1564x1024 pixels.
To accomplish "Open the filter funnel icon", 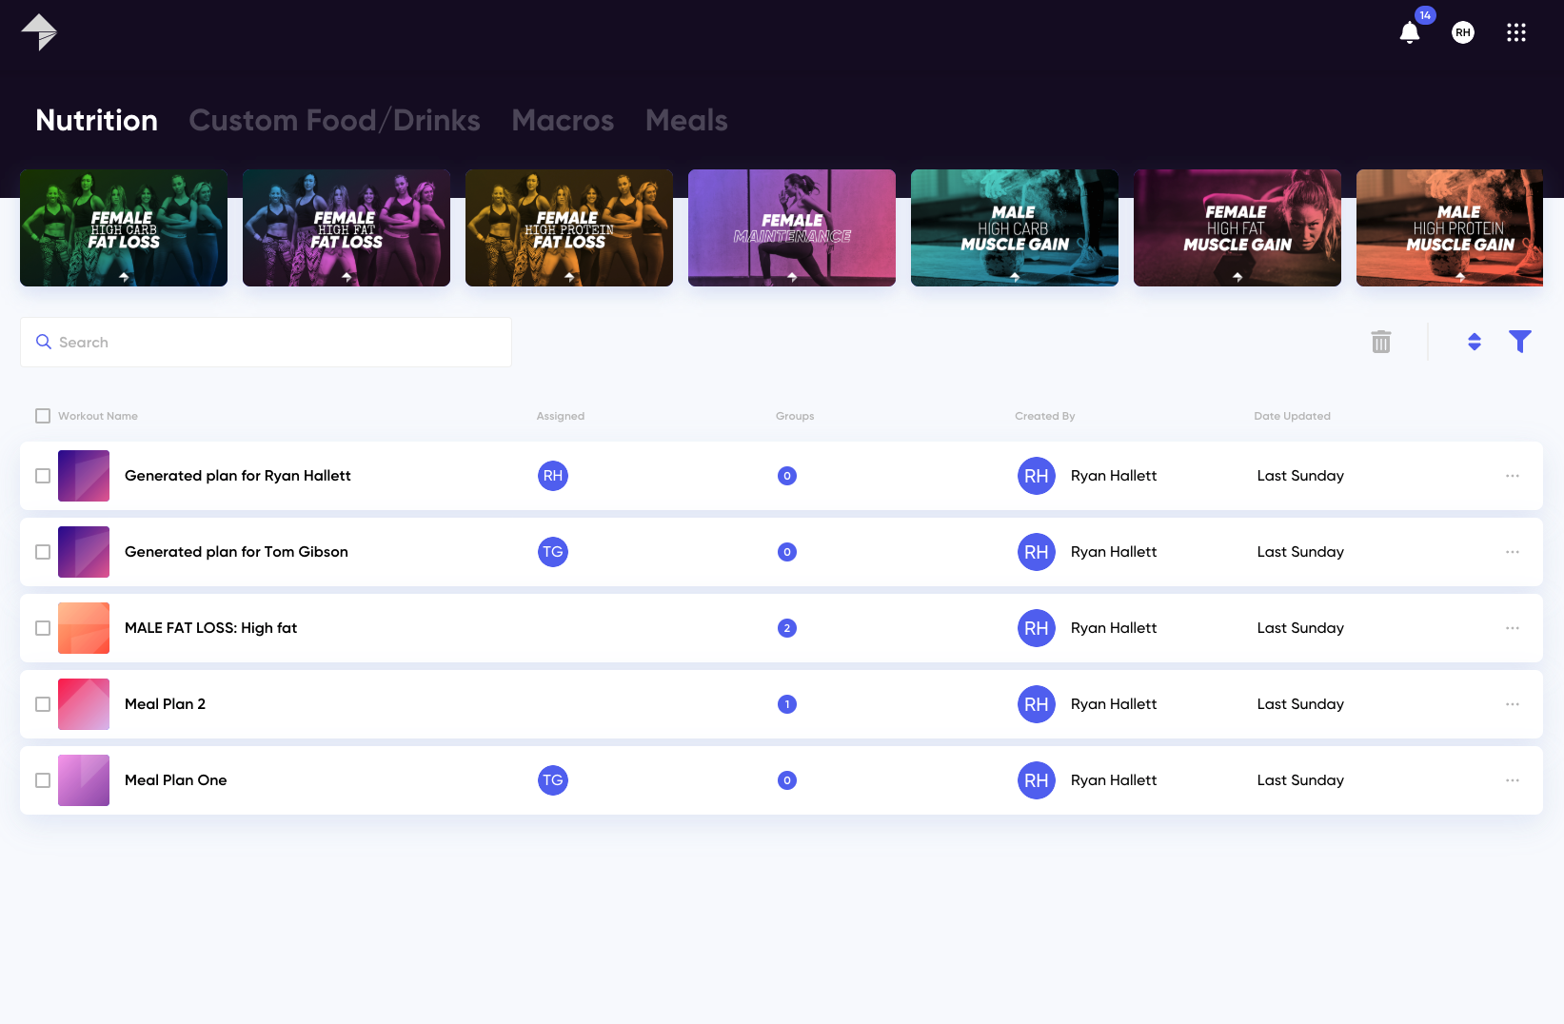I will click(1520, 342).
